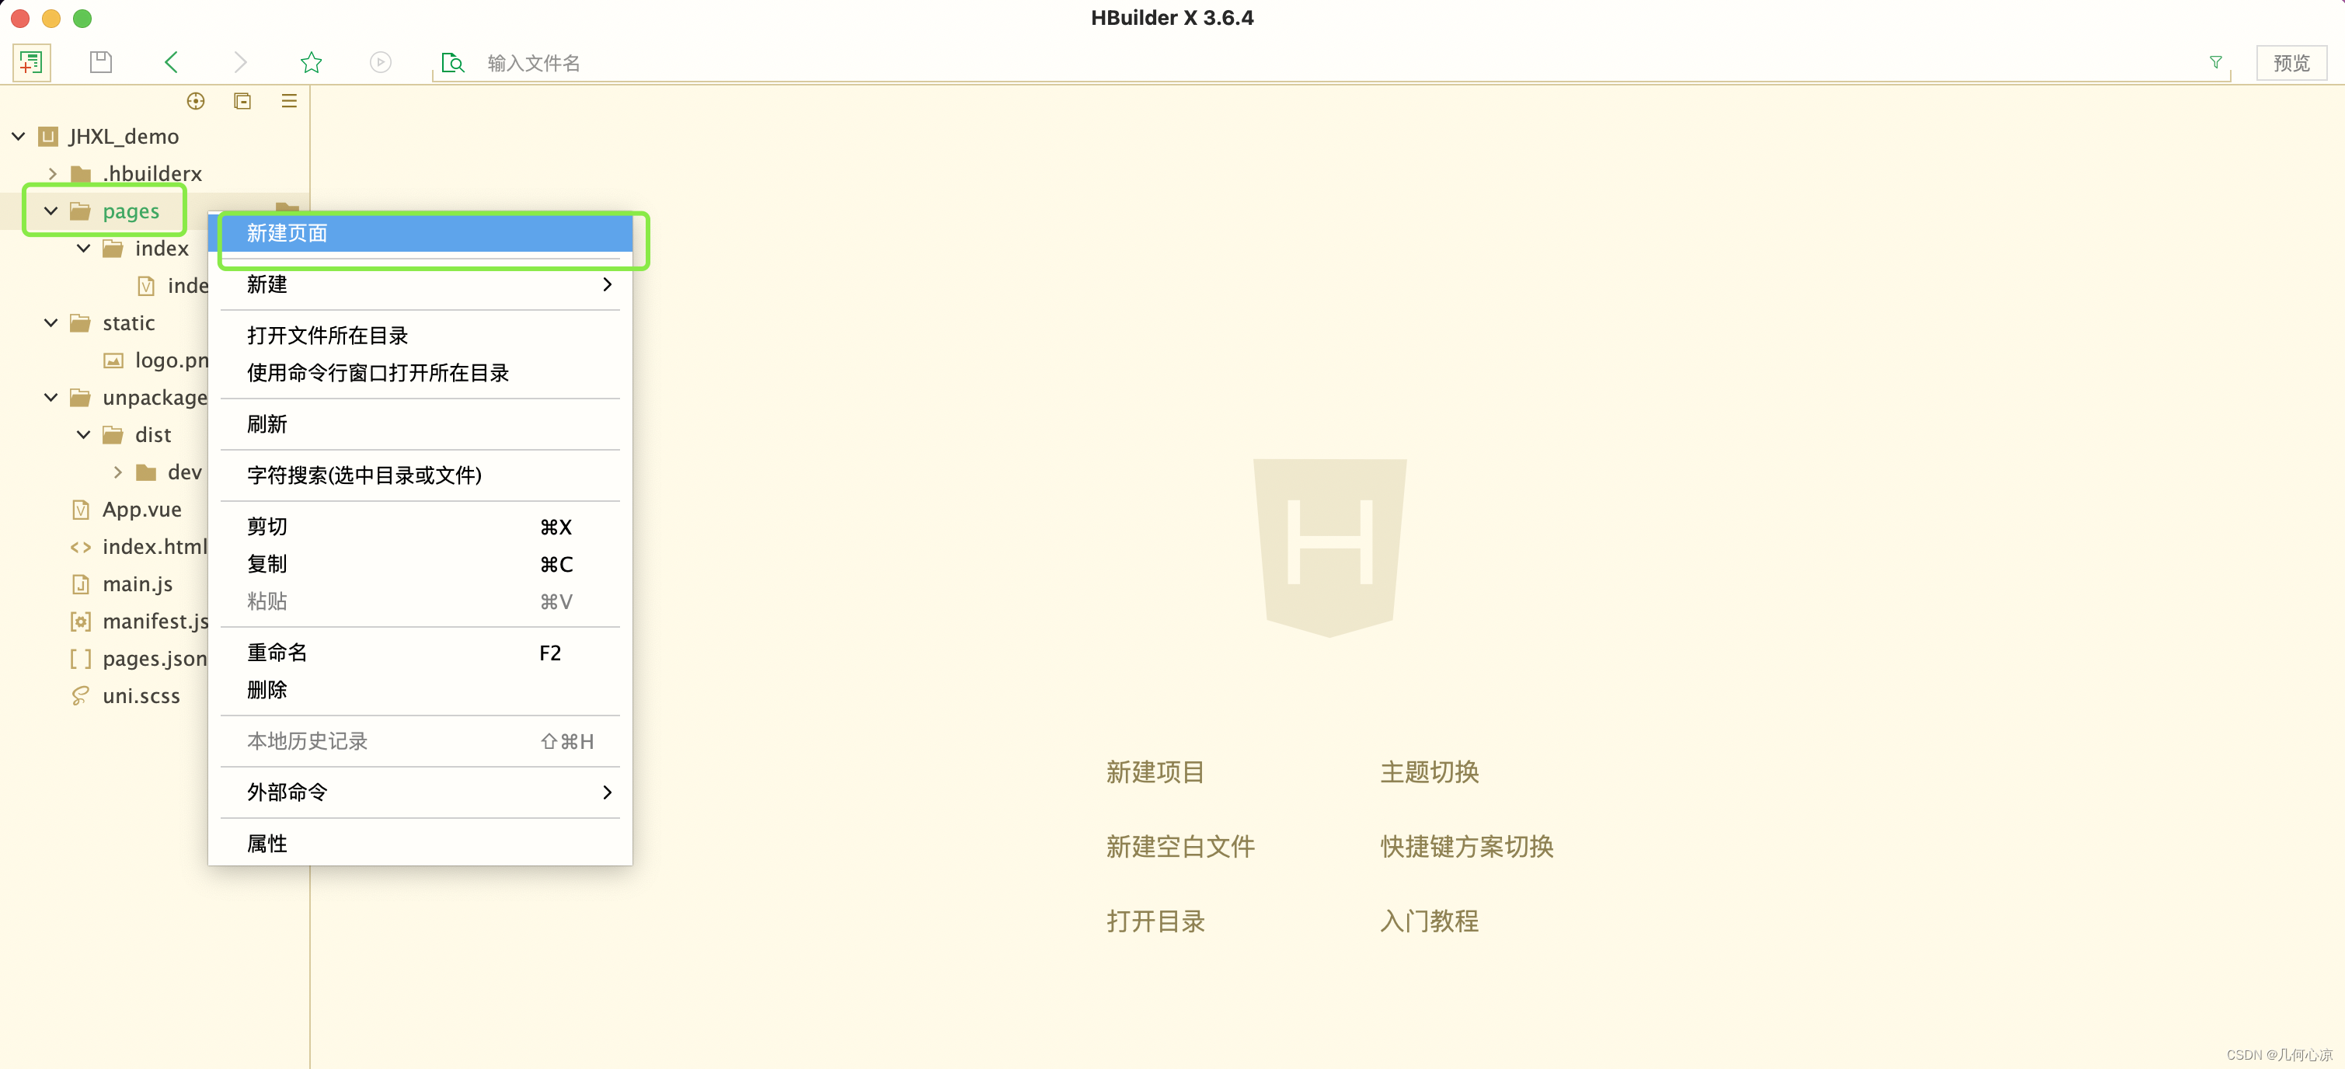Click the 新建空白文件 link
2345x1069 pixels.
(x=1179, y=847)
